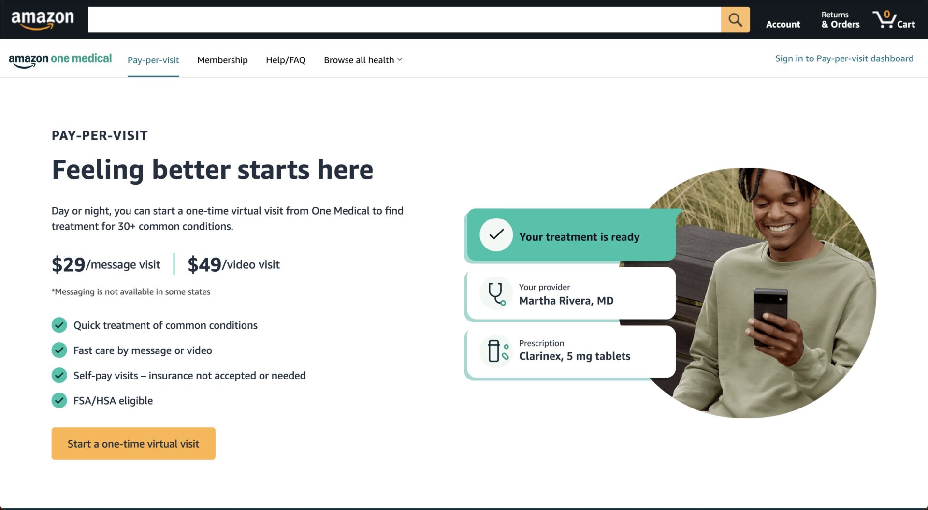
Task: Click the stethoscope provider icon
Action: click(x=495, y=293)
